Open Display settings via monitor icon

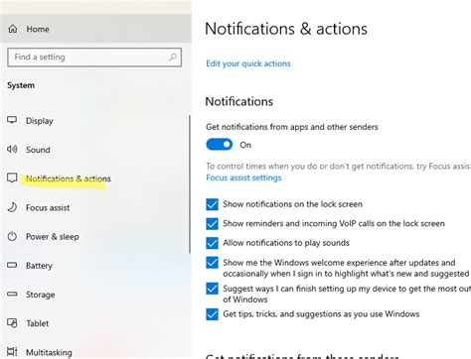point(12,120)
